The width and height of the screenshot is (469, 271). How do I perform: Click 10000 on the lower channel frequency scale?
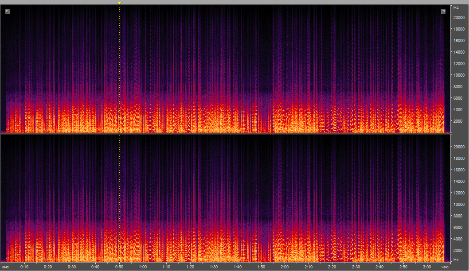(x=459, y=205)
